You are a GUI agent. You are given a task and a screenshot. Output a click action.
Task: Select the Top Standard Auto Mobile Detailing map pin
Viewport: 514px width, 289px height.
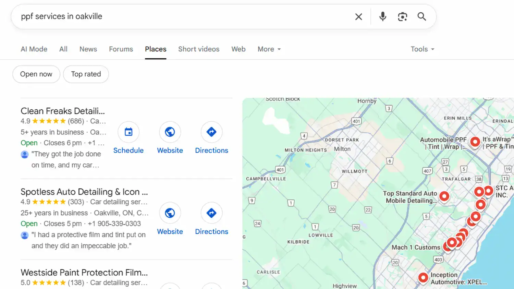tap(444, 196)
